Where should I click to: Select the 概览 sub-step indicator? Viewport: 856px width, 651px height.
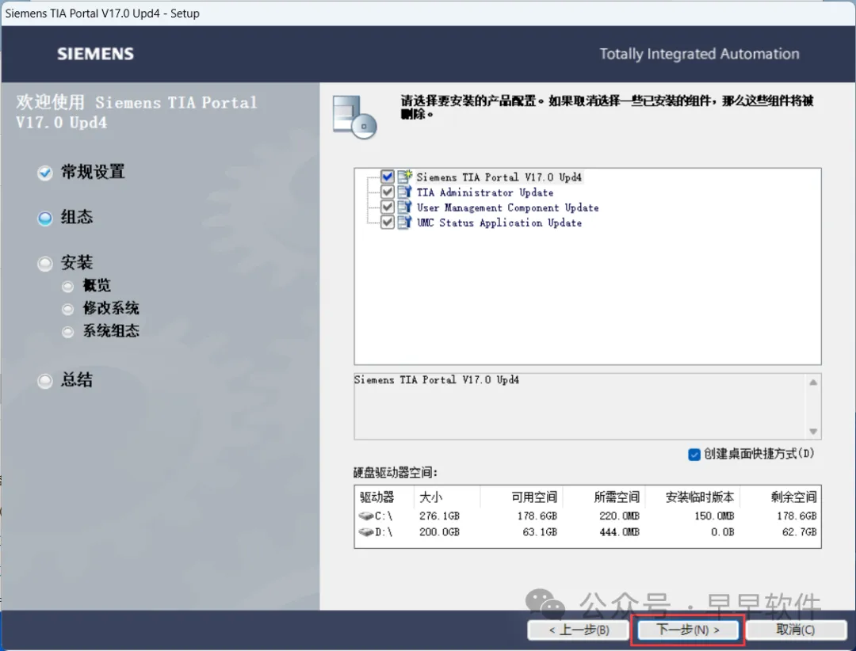click(67, 286)
